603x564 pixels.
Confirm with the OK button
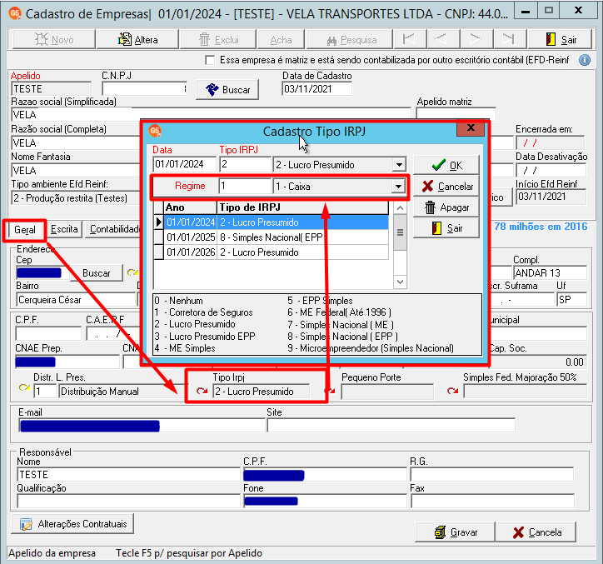(446, 166)
